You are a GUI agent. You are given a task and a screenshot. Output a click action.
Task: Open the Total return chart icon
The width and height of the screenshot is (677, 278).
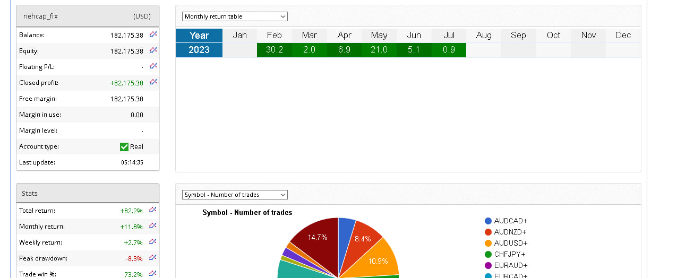point(153,210)
